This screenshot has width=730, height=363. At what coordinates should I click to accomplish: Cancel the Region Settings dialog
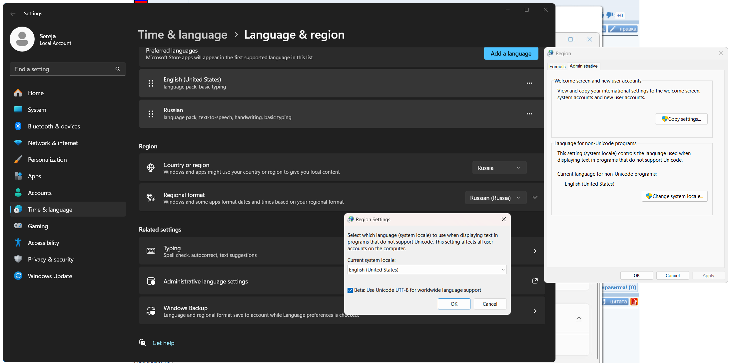tap(490, 304)
